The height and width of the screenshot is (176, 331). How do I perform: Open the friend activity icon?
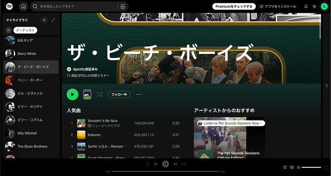coord(314,7)
